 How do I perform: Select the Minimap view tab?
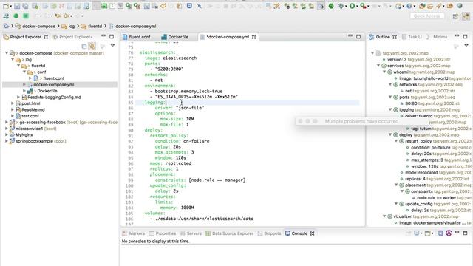click(438, 37)
